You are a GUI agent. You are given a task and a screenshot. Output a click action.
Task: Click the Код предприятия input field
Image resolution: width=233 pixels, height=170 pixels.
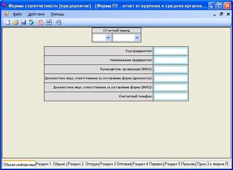171,51
